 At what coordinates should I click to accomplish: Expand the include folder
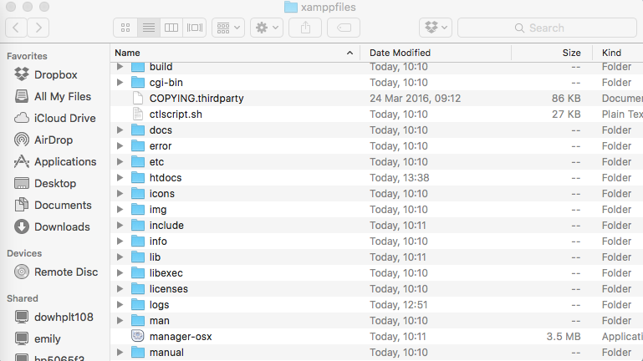coord(120,226)
